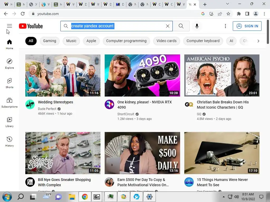
Task: Open YouTube settings three-dot menu
Action: point(225,26)
